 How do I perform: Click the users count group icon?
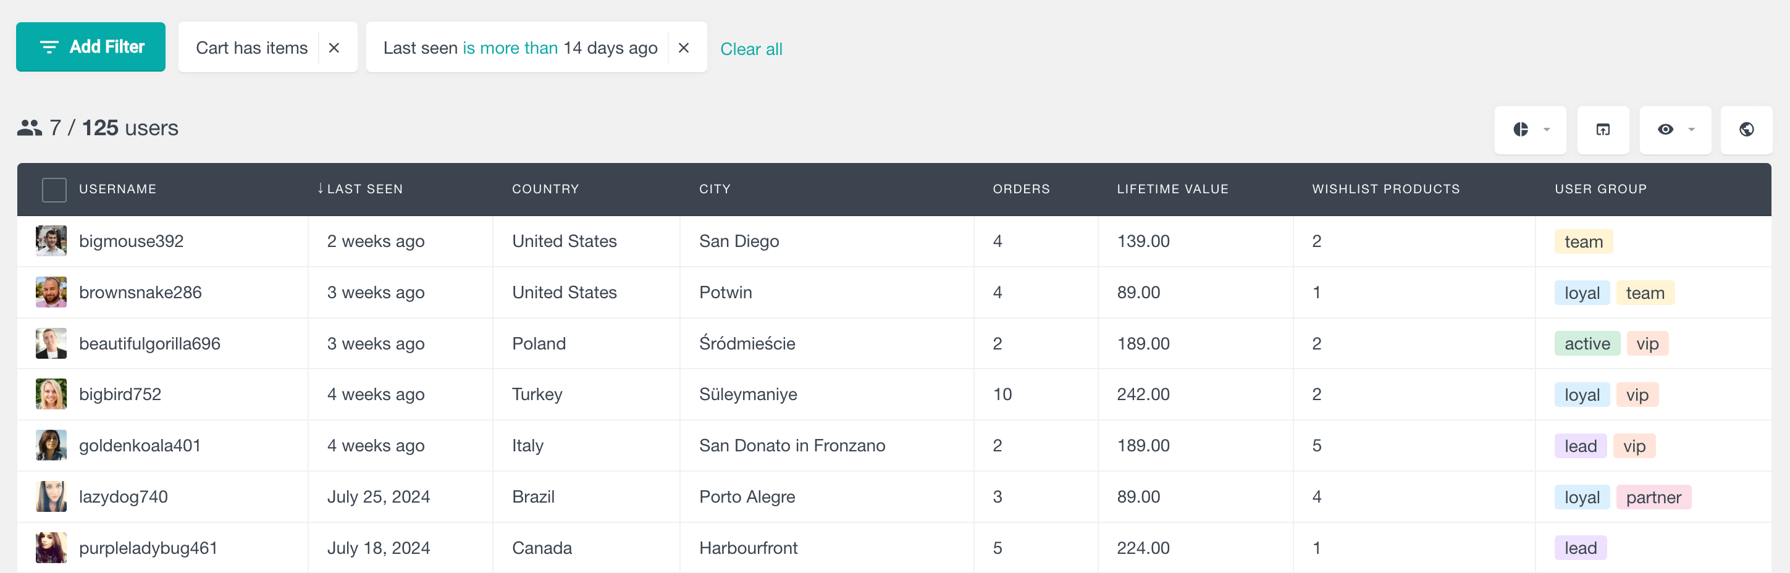(29, 128)
